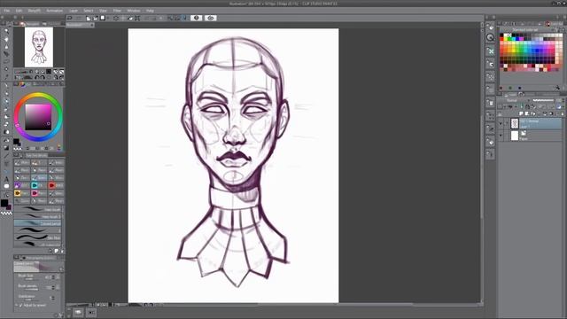Viewport: 567px width, 319px height.
Task: Pick a color in the color wheel square
Action: 38,117
